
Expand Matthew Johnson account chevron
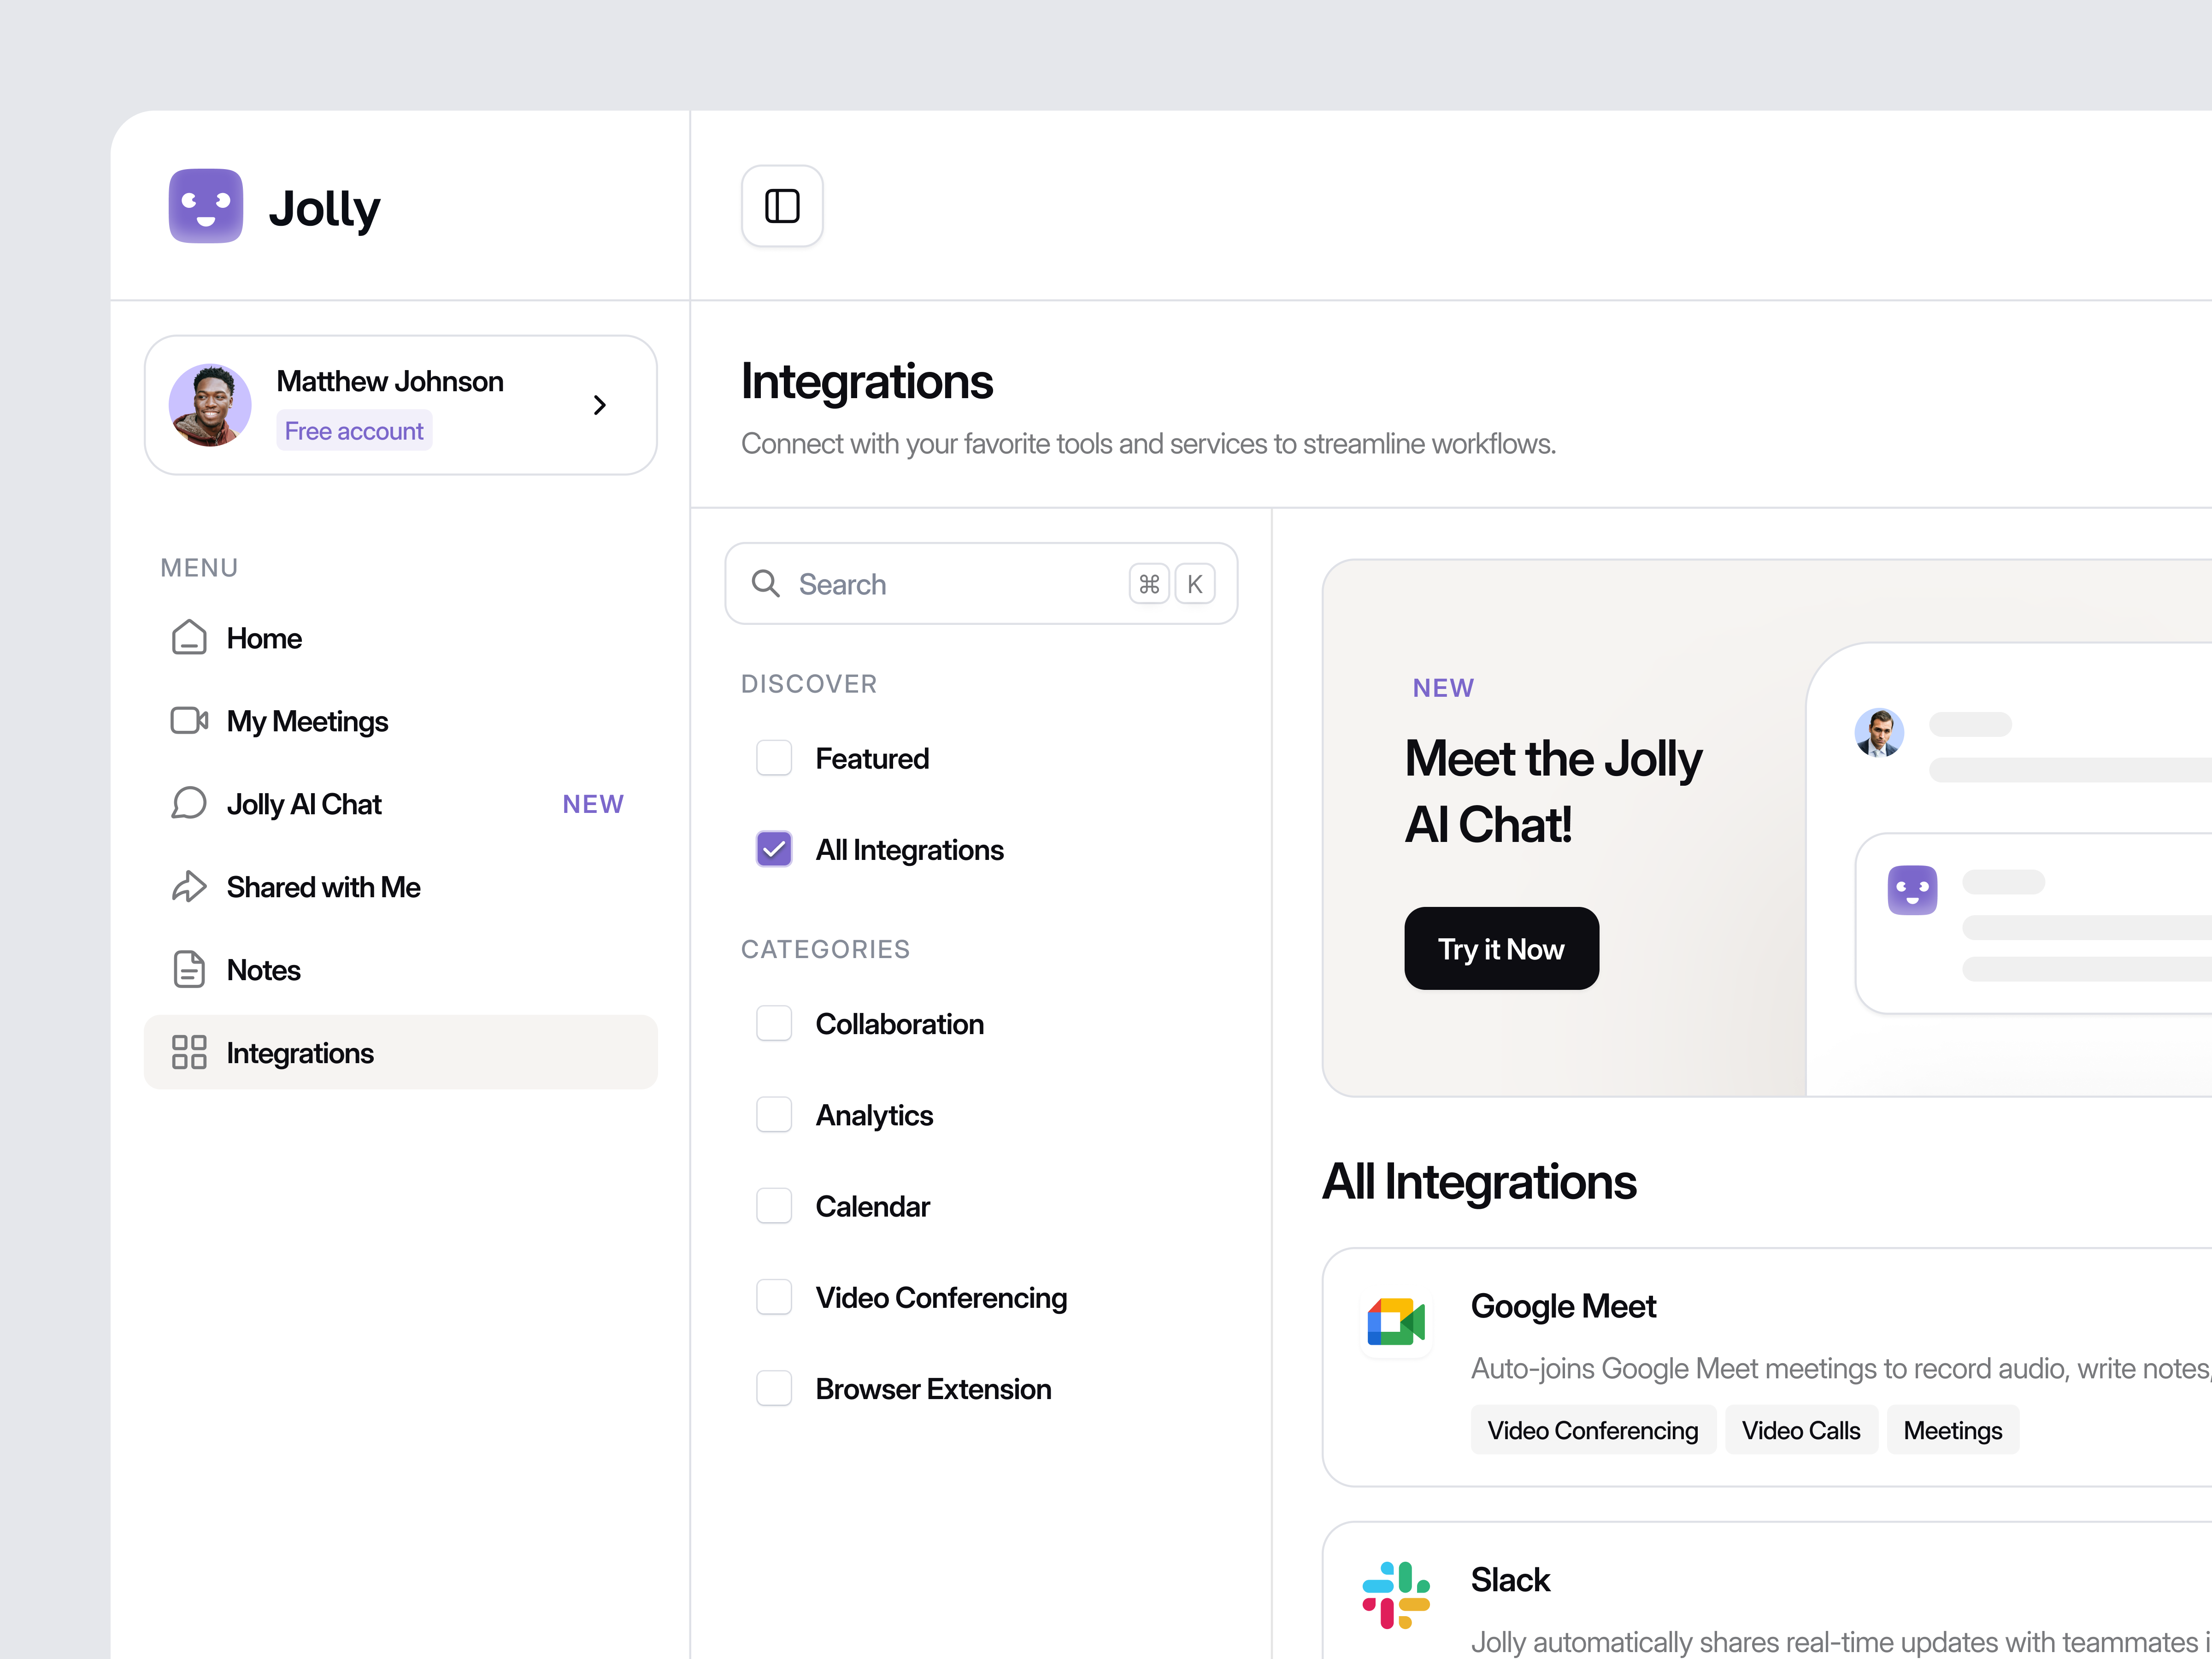[x=600, y=405]
